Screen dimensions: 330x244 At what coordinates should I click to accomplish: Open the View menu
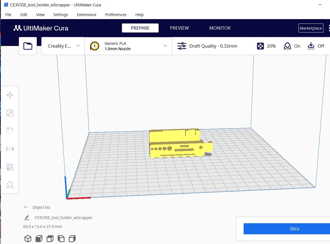(40, 14)
